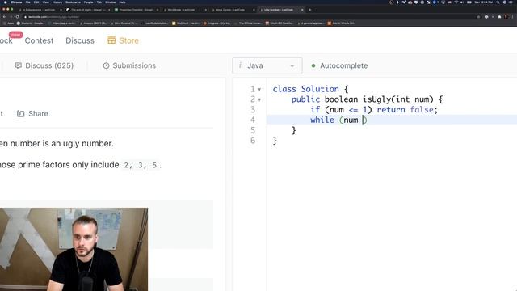Viewport: 517px width, 291px height.
Task: Click the browser reload icon
Action: 17,16
